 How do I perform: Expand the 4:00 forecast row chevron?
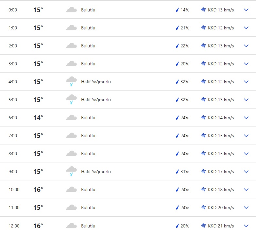246,82
